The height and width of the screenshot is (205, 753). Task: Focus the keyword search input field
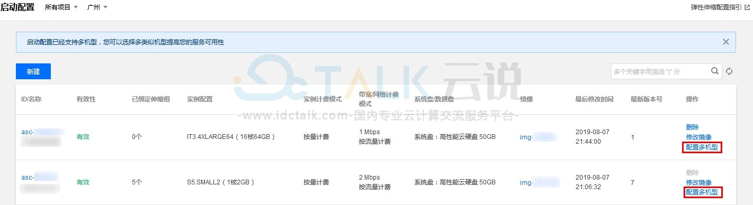coord(660,71)
